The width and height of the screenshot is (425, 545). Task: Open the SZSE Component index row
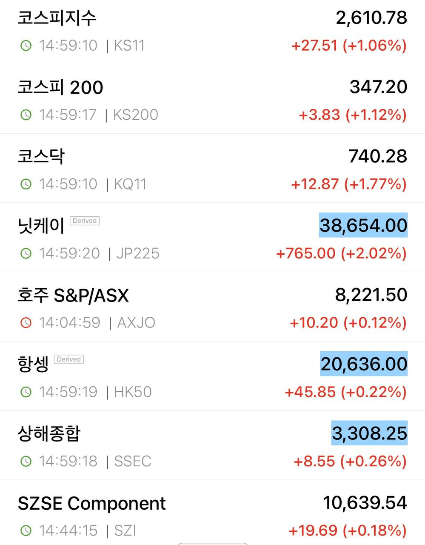point(212,513)
